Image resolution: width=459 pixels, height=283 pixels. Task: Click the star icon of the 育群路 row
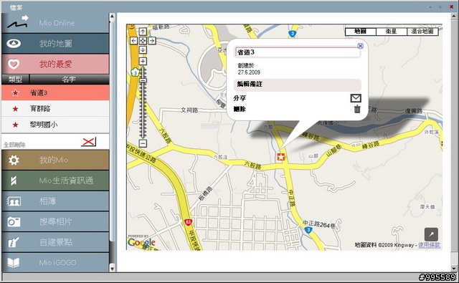pyautogui.click(x=15, y=109)
